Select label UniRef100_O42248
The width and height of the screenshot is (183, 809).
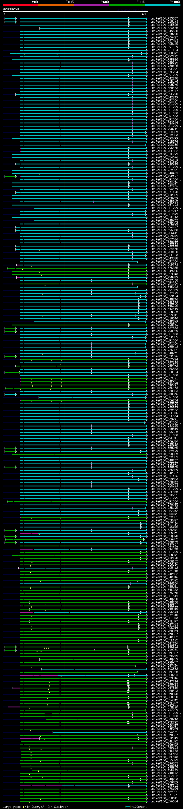click(164, 79)
